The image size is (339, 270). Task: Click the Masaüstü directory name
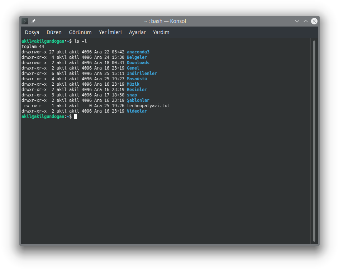click(x=137, y=79)
